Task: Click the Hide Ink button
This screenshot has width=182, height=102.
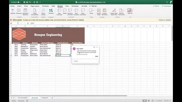Action: 129,10
